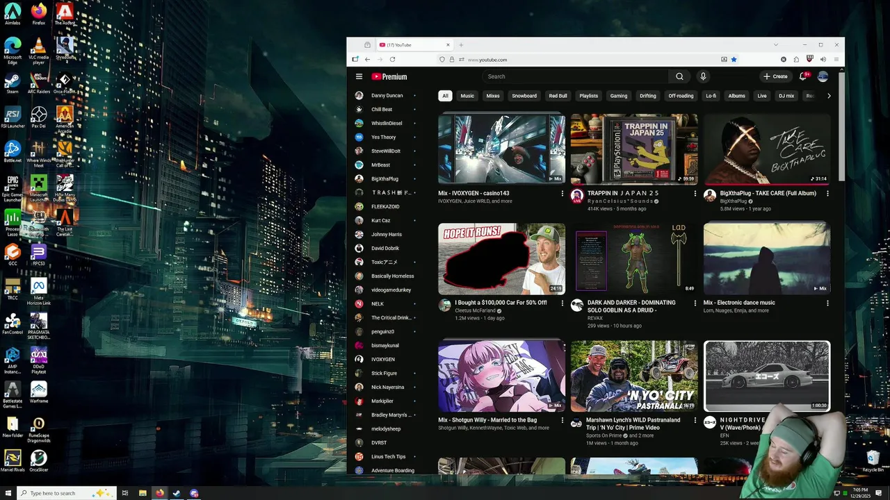The width and height of the screenshot is (890, 500).
Task: Play TRAPPIN IN JAPAN 25 thumbnail
Action: [x=634, y=149]
